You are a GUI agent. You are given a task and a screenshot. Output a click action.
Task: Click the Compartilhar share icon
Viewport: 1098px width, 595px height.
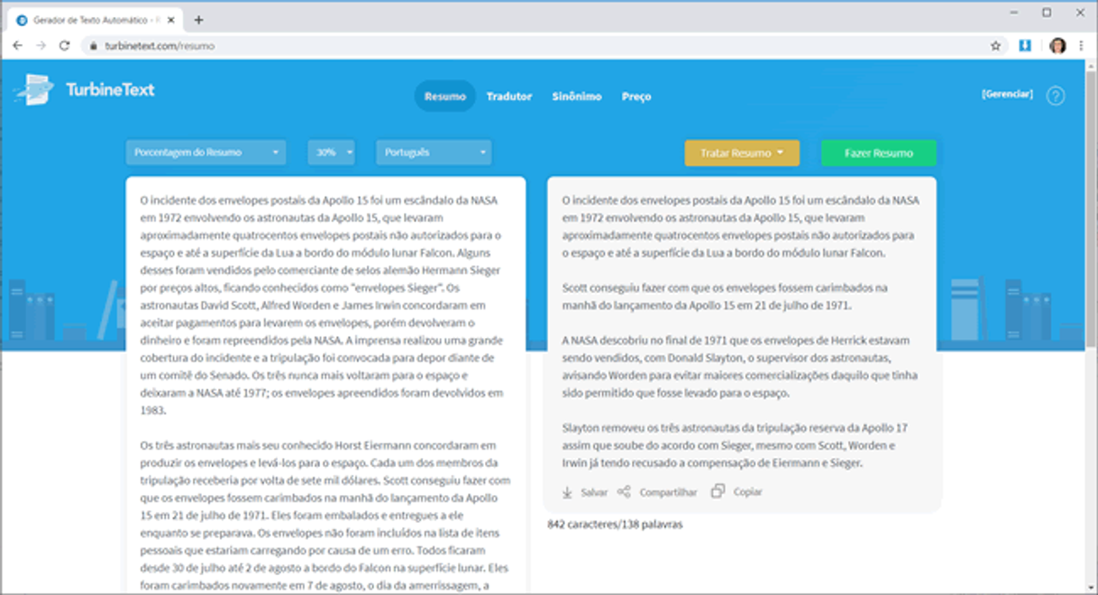point(624,492)
